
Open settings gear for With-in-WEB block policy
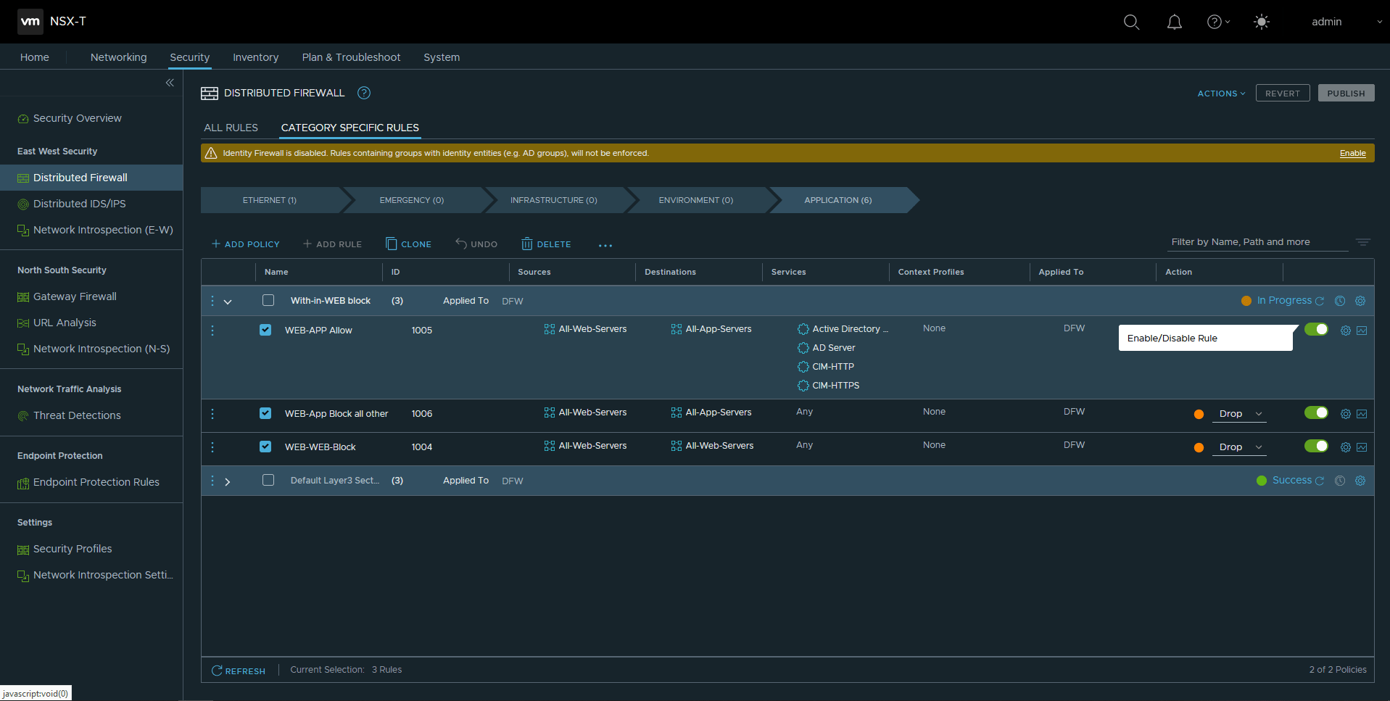click(x=1360, y=301)
